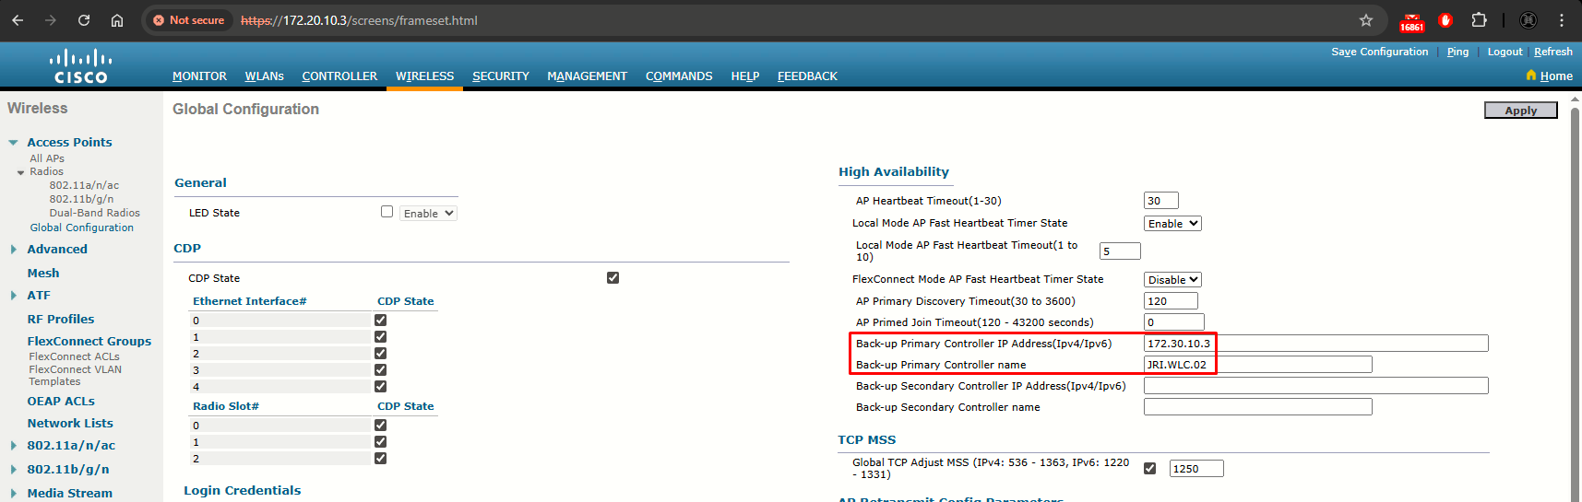Expand the Media Stream sidebar section
The image size is (1582, 502).
(x=13, y=494)
